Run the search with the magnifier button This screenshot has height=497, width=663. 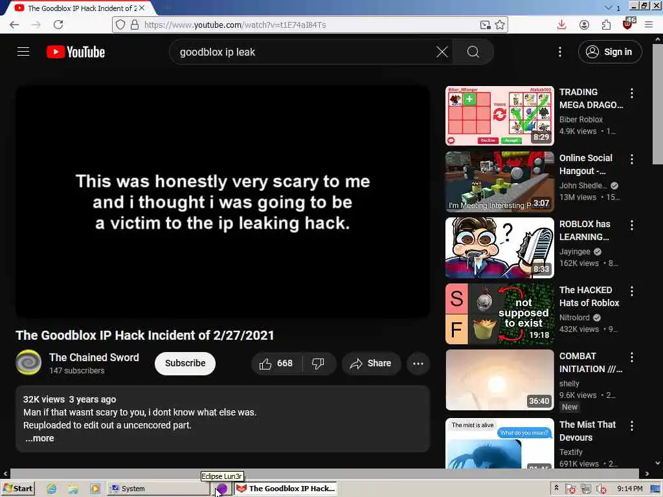point(473,52)
